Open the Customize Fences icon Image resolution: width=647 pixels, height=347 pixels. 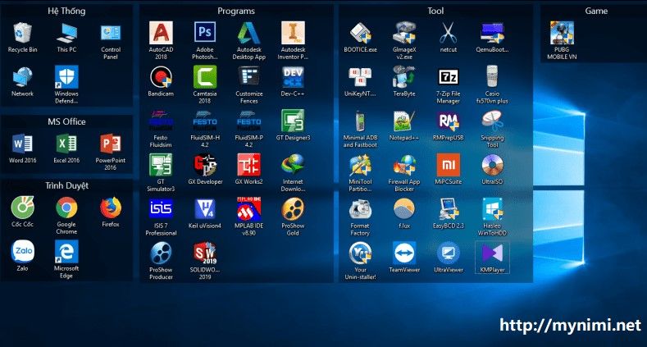point(248,78)
